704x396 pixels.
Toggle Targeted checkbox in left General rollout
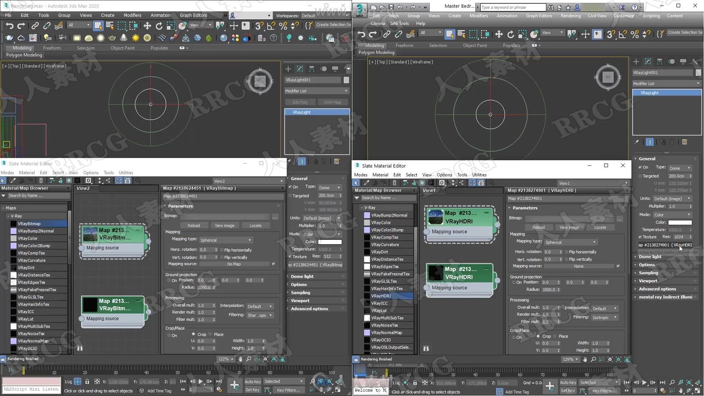coord(290,196)
